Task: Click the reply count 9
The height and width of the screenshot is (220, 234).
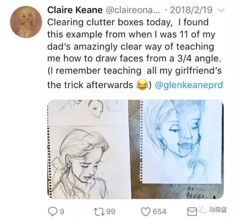Action: point(62,211)
